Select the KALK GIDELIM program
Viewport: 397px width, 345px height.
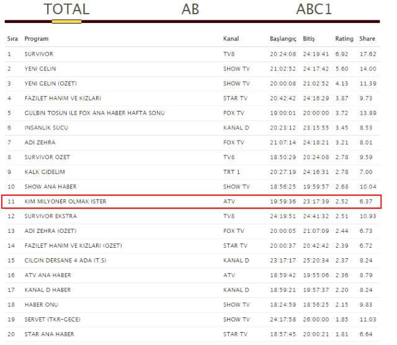point(45,172)
